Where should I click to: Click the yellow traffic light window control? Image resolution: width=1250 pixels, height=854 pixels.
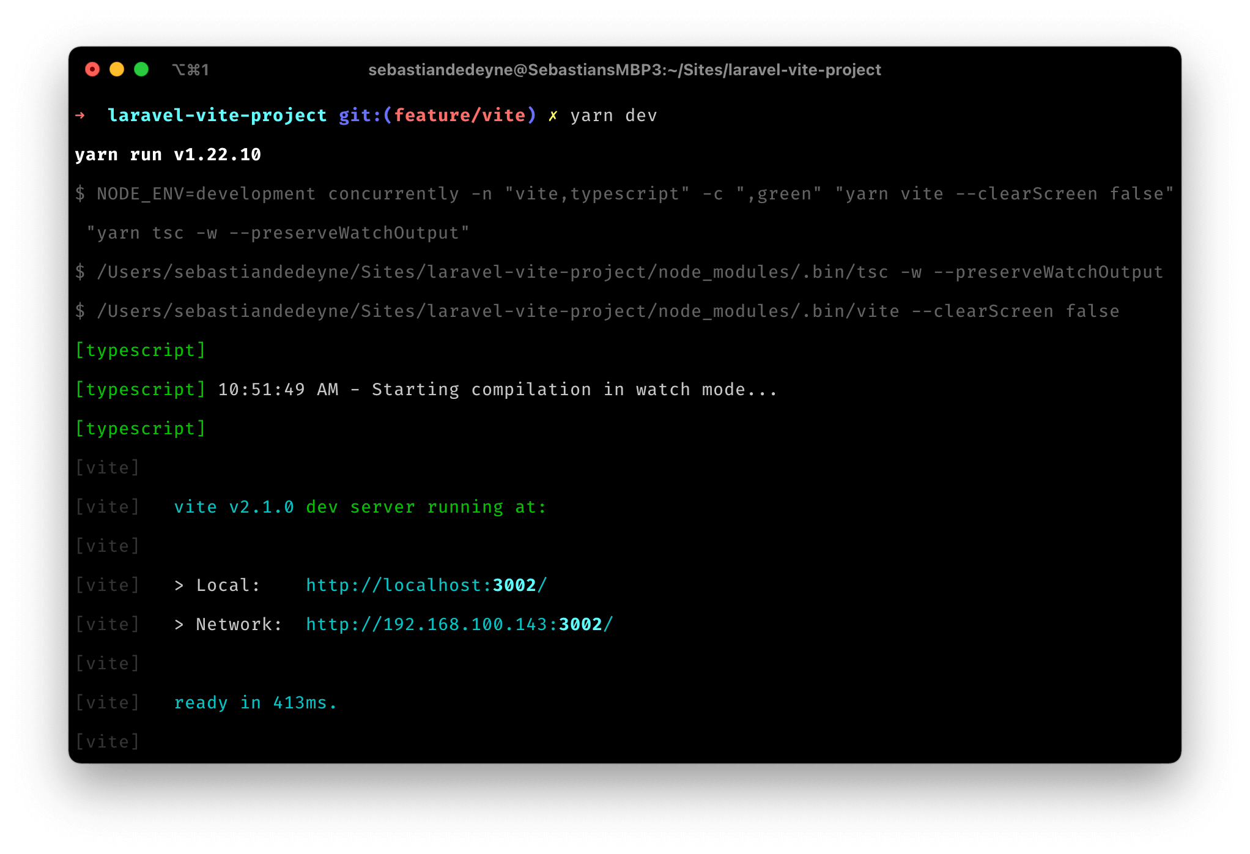click(117, 69)
